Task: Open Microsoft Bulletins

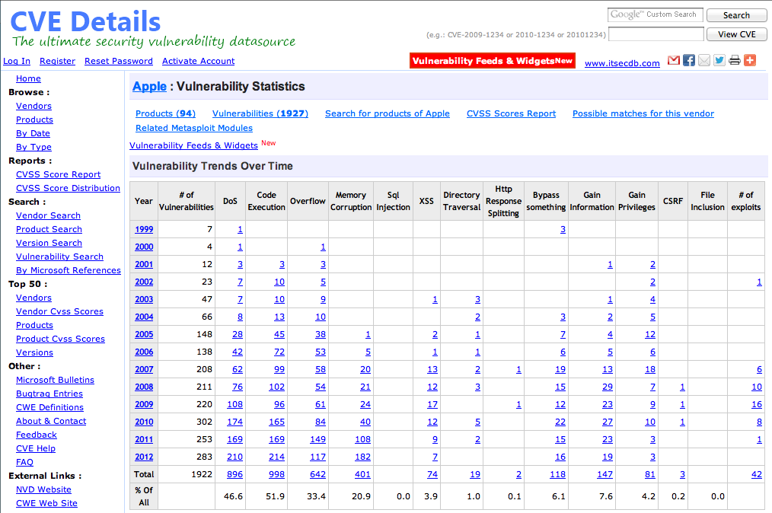Action: [55, 380]
